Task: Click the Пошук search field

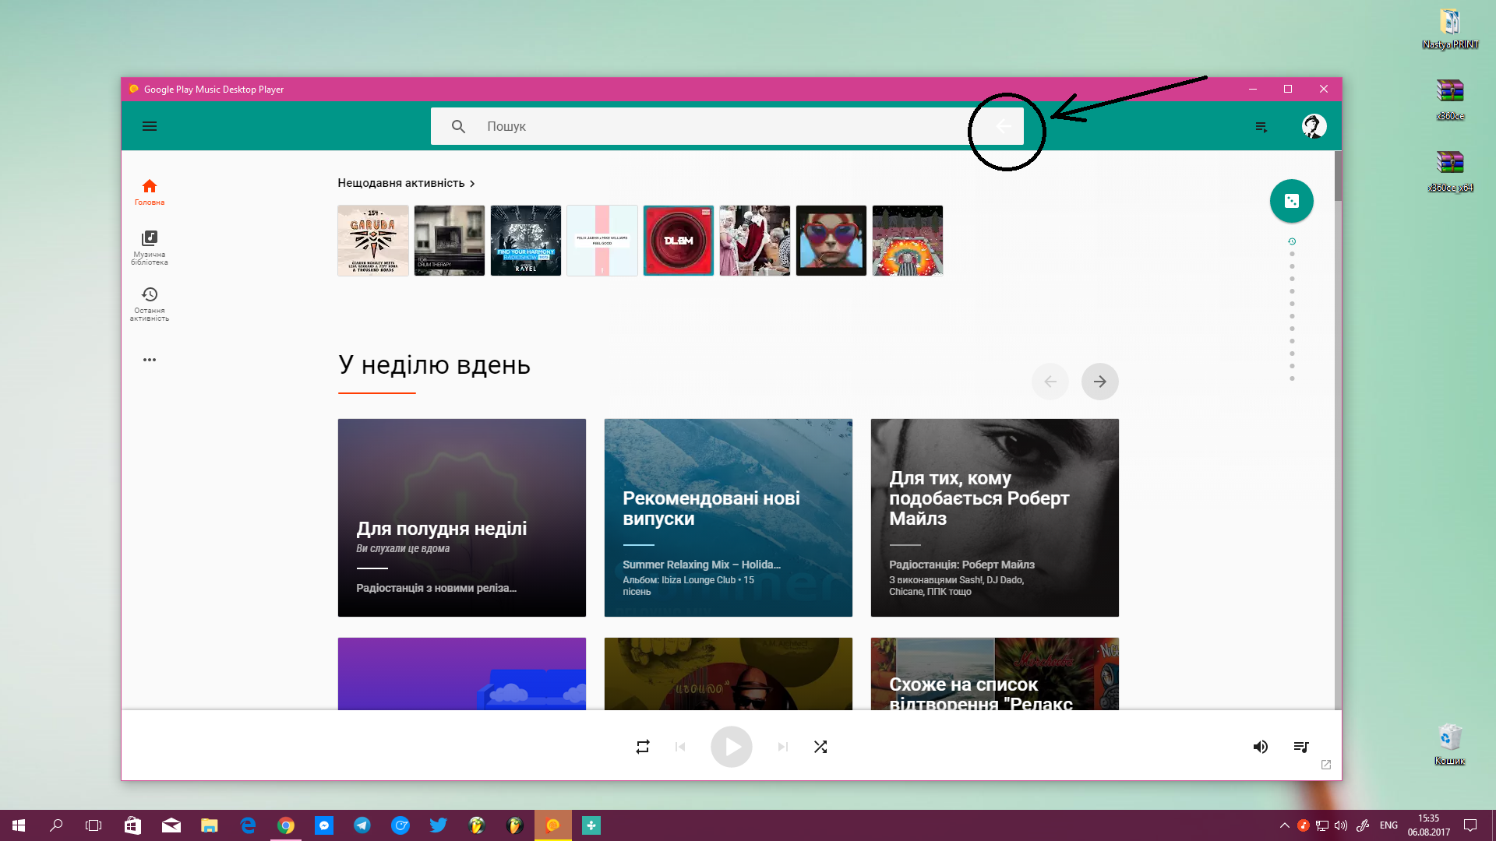Action: tap(701, 126)
